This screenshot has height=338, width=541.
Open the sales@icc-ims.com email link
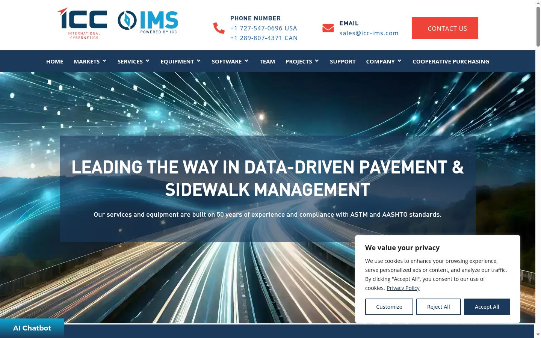pos(369,33)
